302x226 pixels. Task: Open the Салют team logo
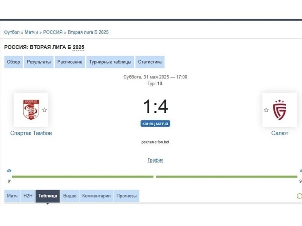280,110
